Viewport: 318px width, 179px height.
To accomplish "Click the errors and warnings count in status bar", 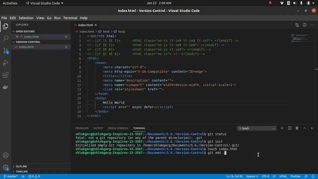I will 34,177.
